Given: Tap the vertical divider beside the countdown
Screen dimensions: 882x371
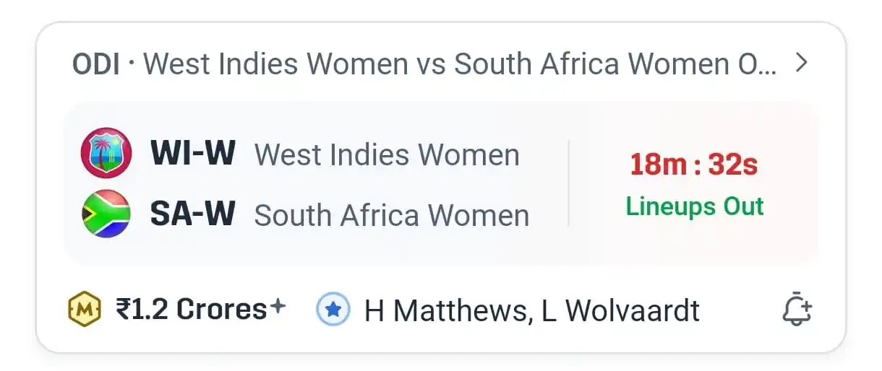Looking at the screenshot, I should (x=568, y=183).
